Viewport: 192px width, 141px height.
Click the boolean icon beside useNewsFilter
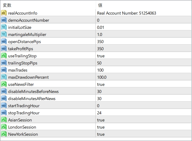pos(4,84)
